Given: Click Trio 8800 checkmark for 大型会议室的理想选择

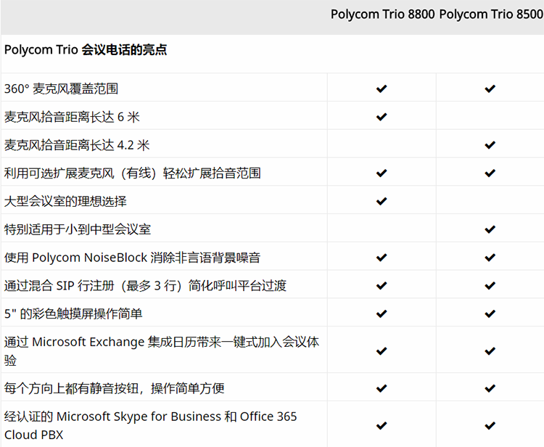Looking at the screenshot, I should [382, 201].
